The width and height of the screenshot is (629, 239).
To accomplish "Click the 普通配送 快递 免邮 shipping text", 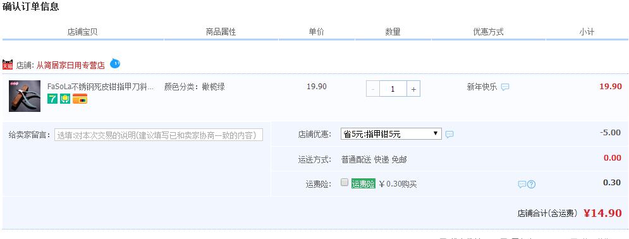I will pos(374,159).
